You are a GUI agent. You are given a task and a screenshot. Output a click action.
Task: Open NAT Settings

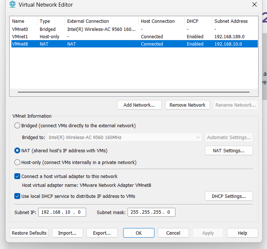pos(228,151)
